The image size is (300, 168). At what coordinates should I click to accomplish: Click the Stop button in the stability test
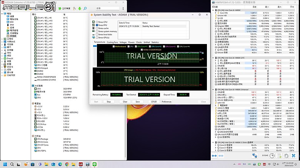pyautogui.click(x=109, y=101)
